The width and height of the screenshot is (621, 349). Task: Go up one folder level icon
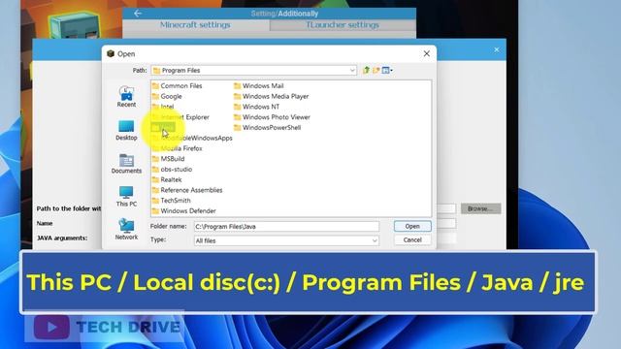click(x=367, y=70)
